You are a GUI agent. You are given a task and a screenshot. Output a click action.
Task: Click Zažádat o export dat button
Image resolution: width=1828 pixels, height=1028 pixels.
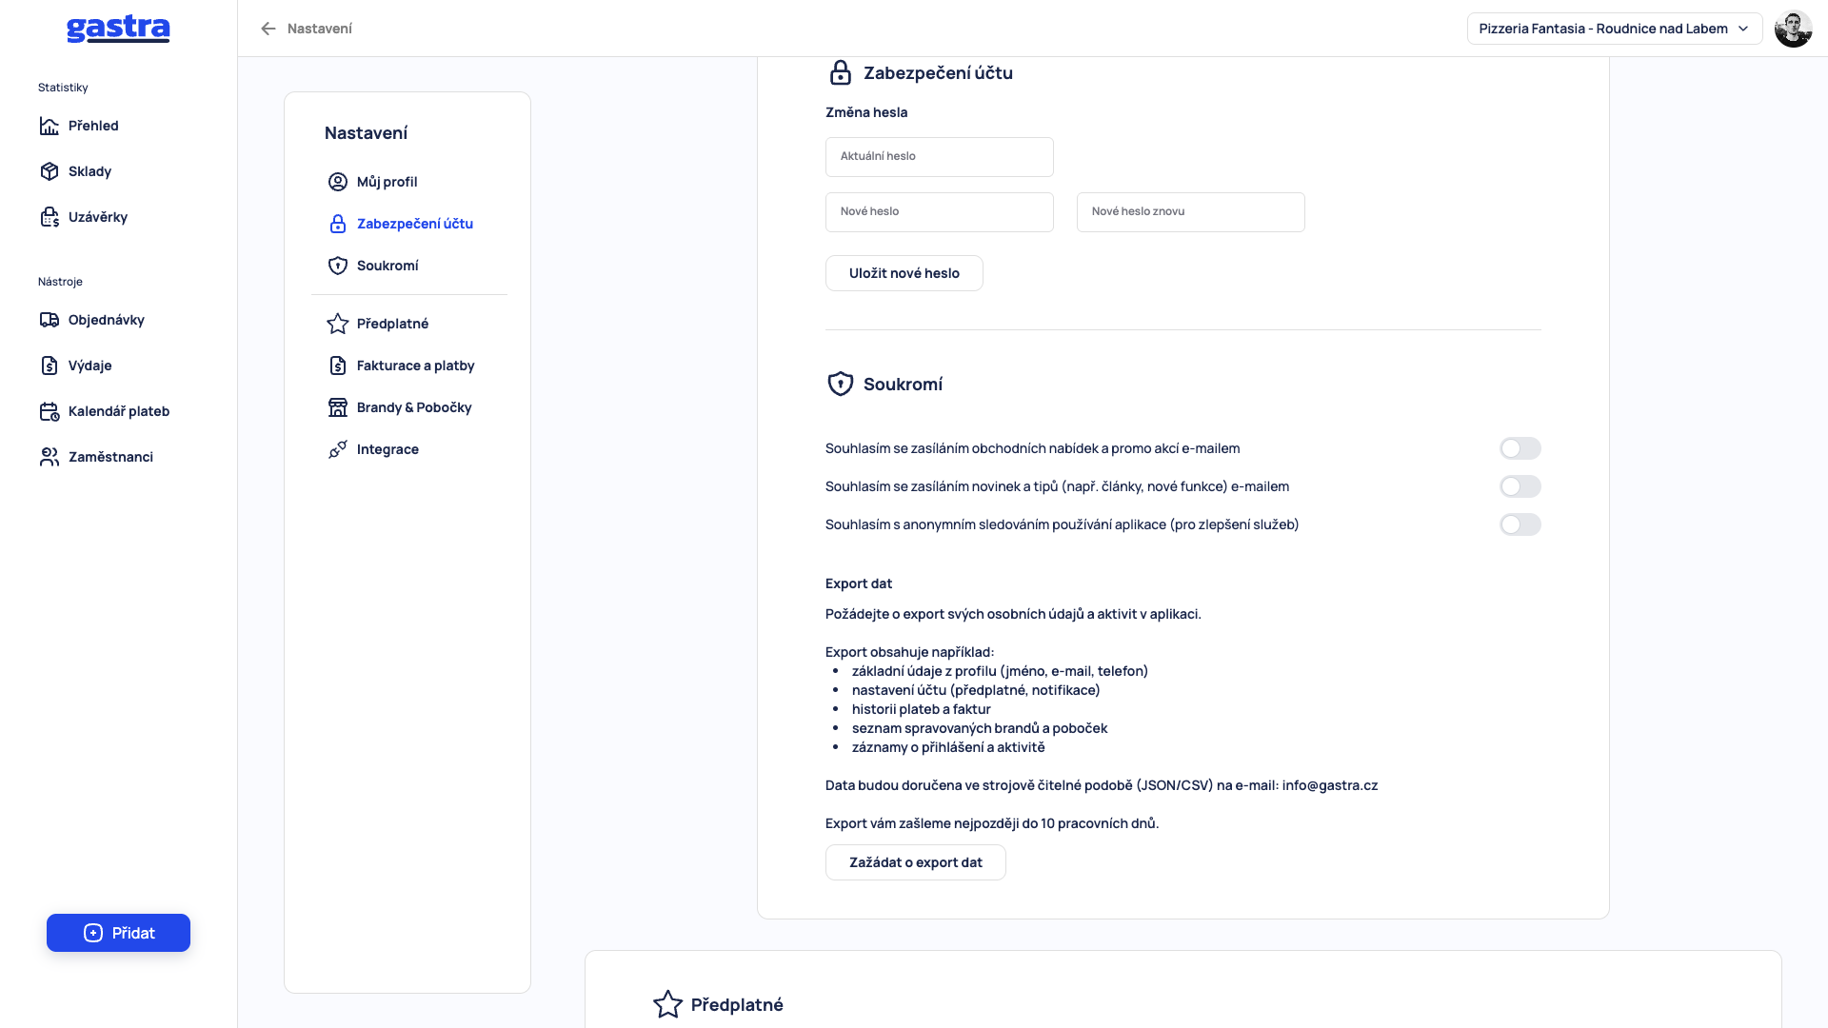[915, 862]
